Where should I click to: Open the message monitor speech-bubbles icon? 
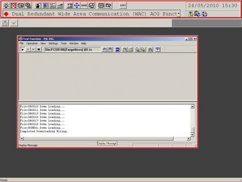[28, 5]
